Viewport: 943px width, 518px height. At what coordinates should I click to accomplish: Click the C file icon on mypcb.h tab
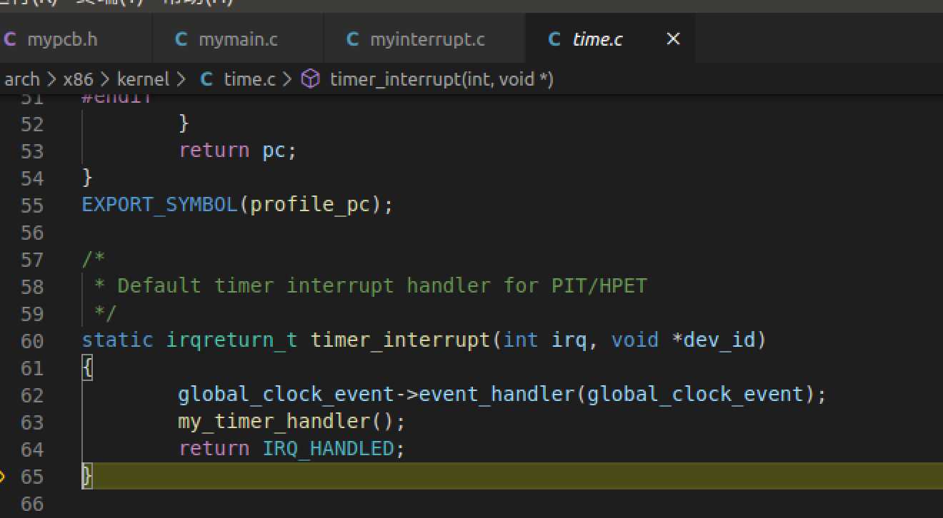coord(9,39)
